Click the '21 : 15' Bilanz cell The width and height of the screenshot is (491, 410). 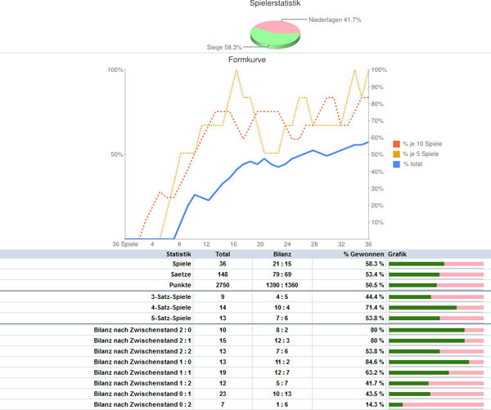coord(282,264)
